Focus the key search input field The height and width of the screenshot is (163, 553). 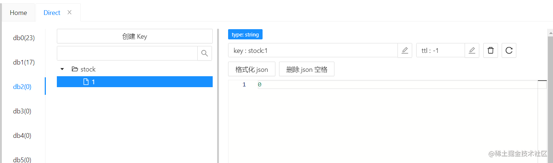pyautogui.click(x=127, y=53)
